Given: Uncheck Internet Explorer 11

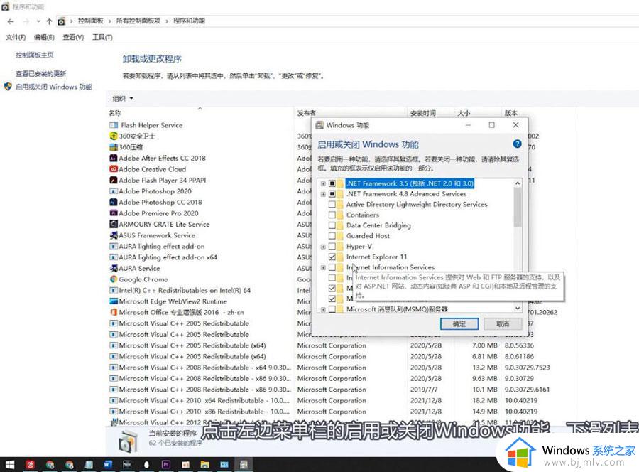Looking at the screenshot, I should (x=332, y=257).
